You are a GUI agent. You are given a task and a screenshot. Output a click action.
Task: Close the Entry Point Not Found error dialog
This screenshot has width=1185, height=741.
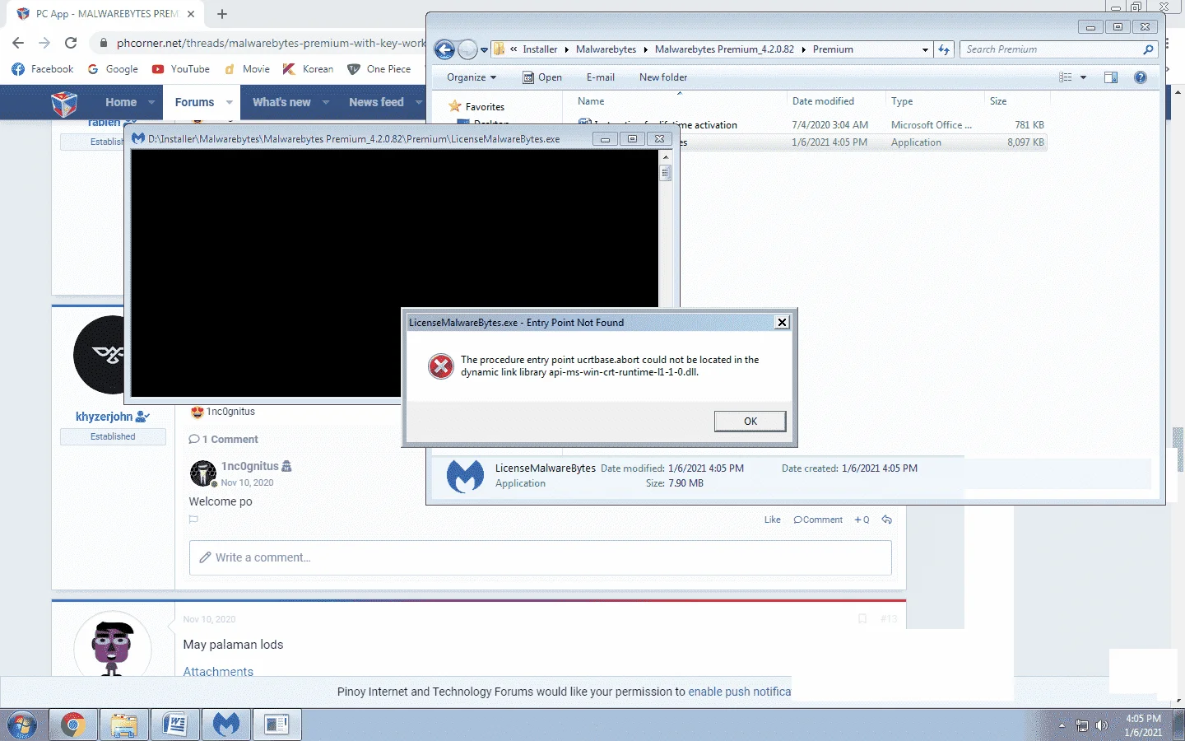tap(782, 322)
